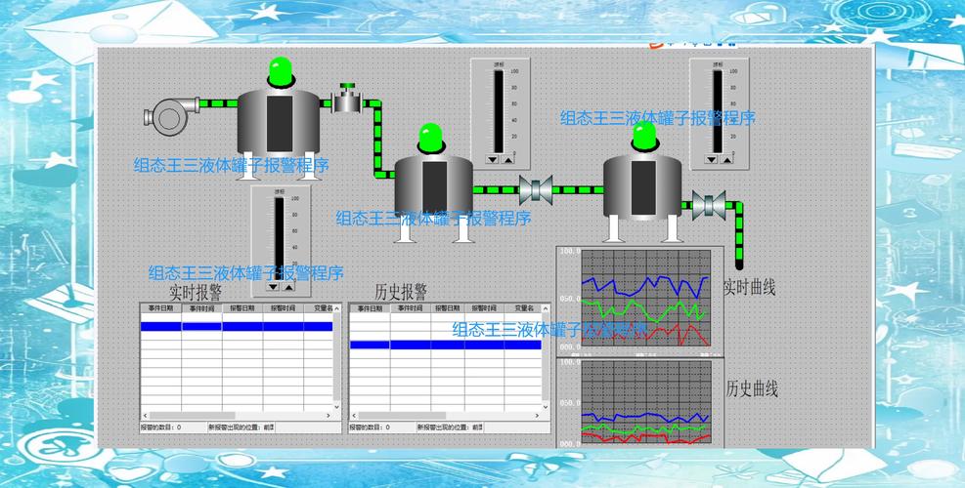Click the horizontal scrollbar thumb in 历史报警 table
Screen dimensions: 965x488
click(x=402, y=416)
